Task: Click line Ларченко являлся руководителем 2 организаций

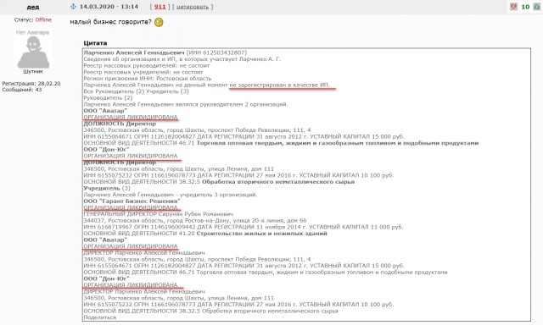Action: coord(185,104)
